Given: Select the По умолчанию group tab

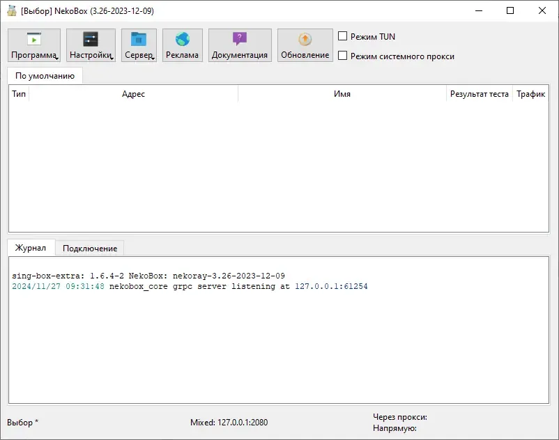Looking at the screenshot, I should (x=45, y=76).
